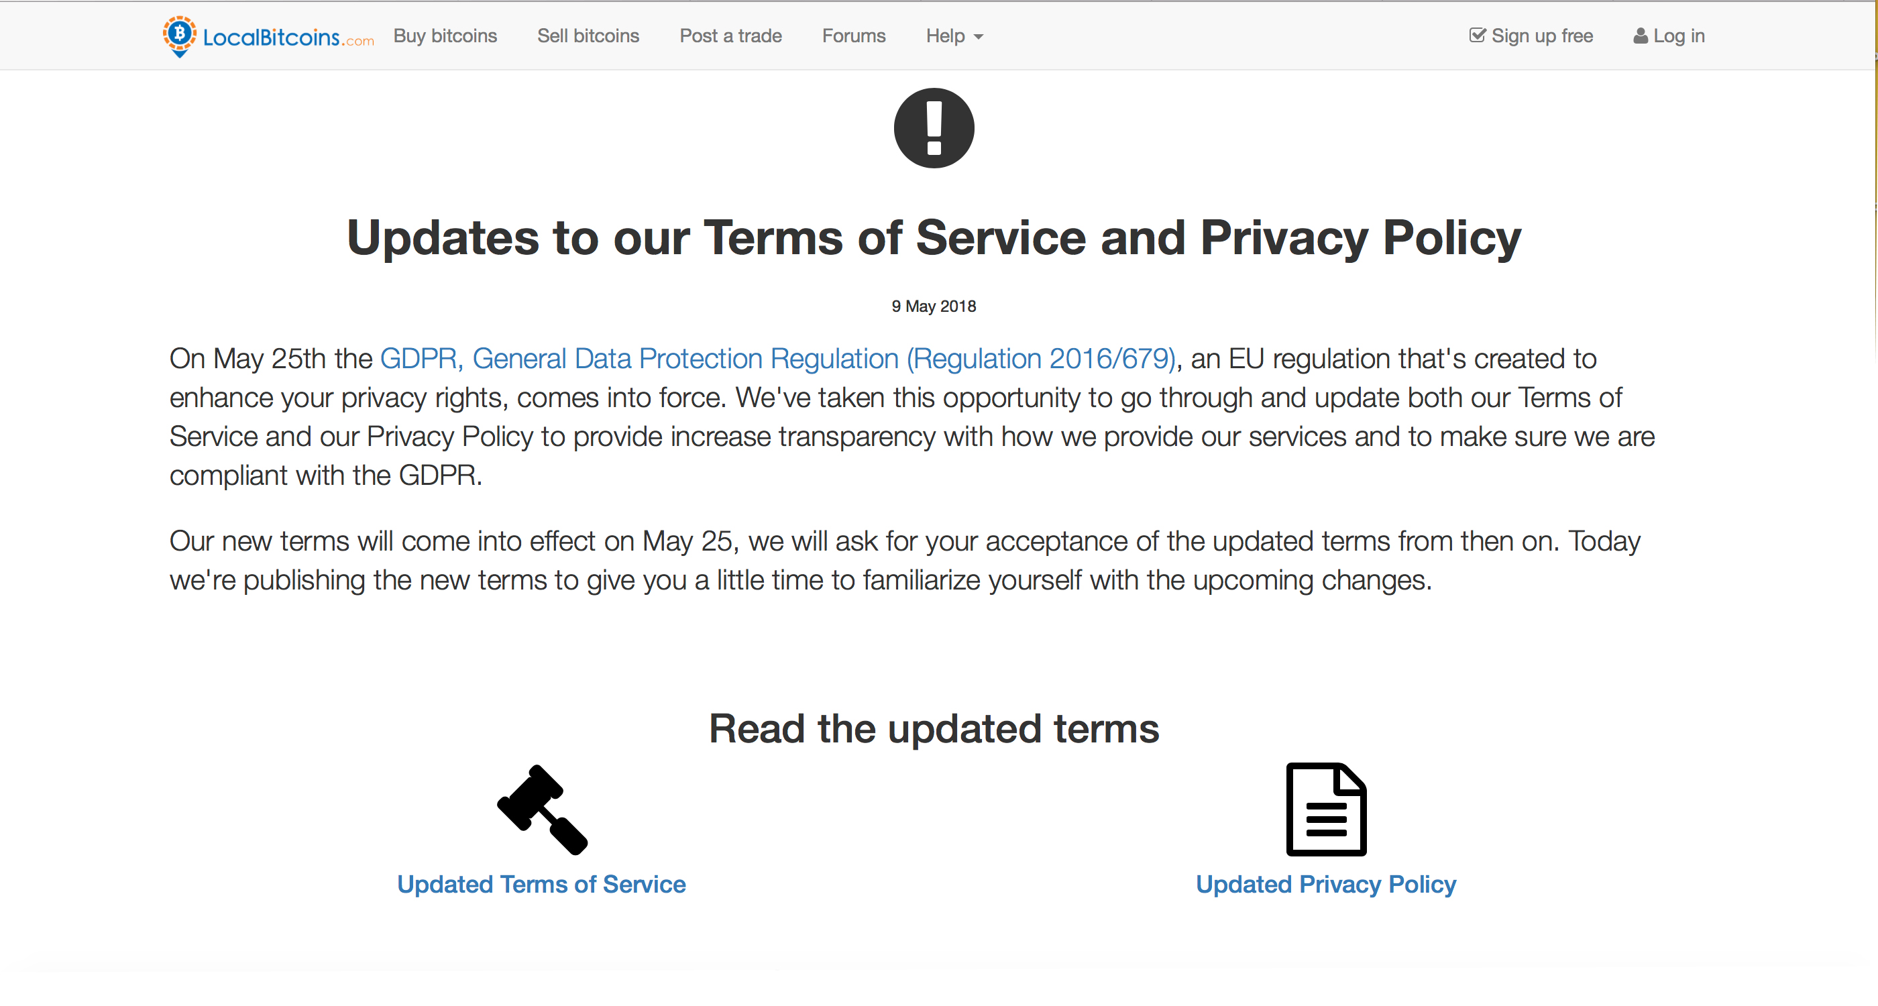Click Buy bitcoins menu item
This screenshot has height=1006, width=1878.
[445, 35]
